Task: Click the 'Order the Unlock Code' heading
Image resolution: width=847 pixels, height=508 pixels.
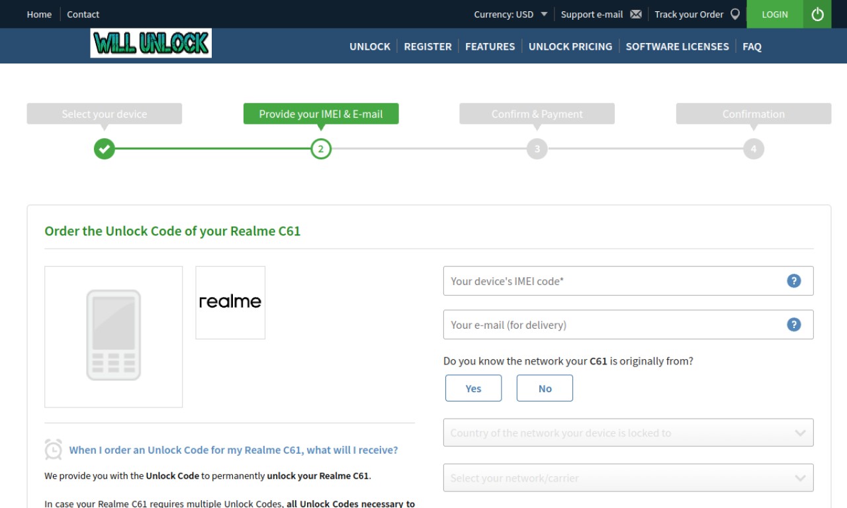Action: (173, 231)
